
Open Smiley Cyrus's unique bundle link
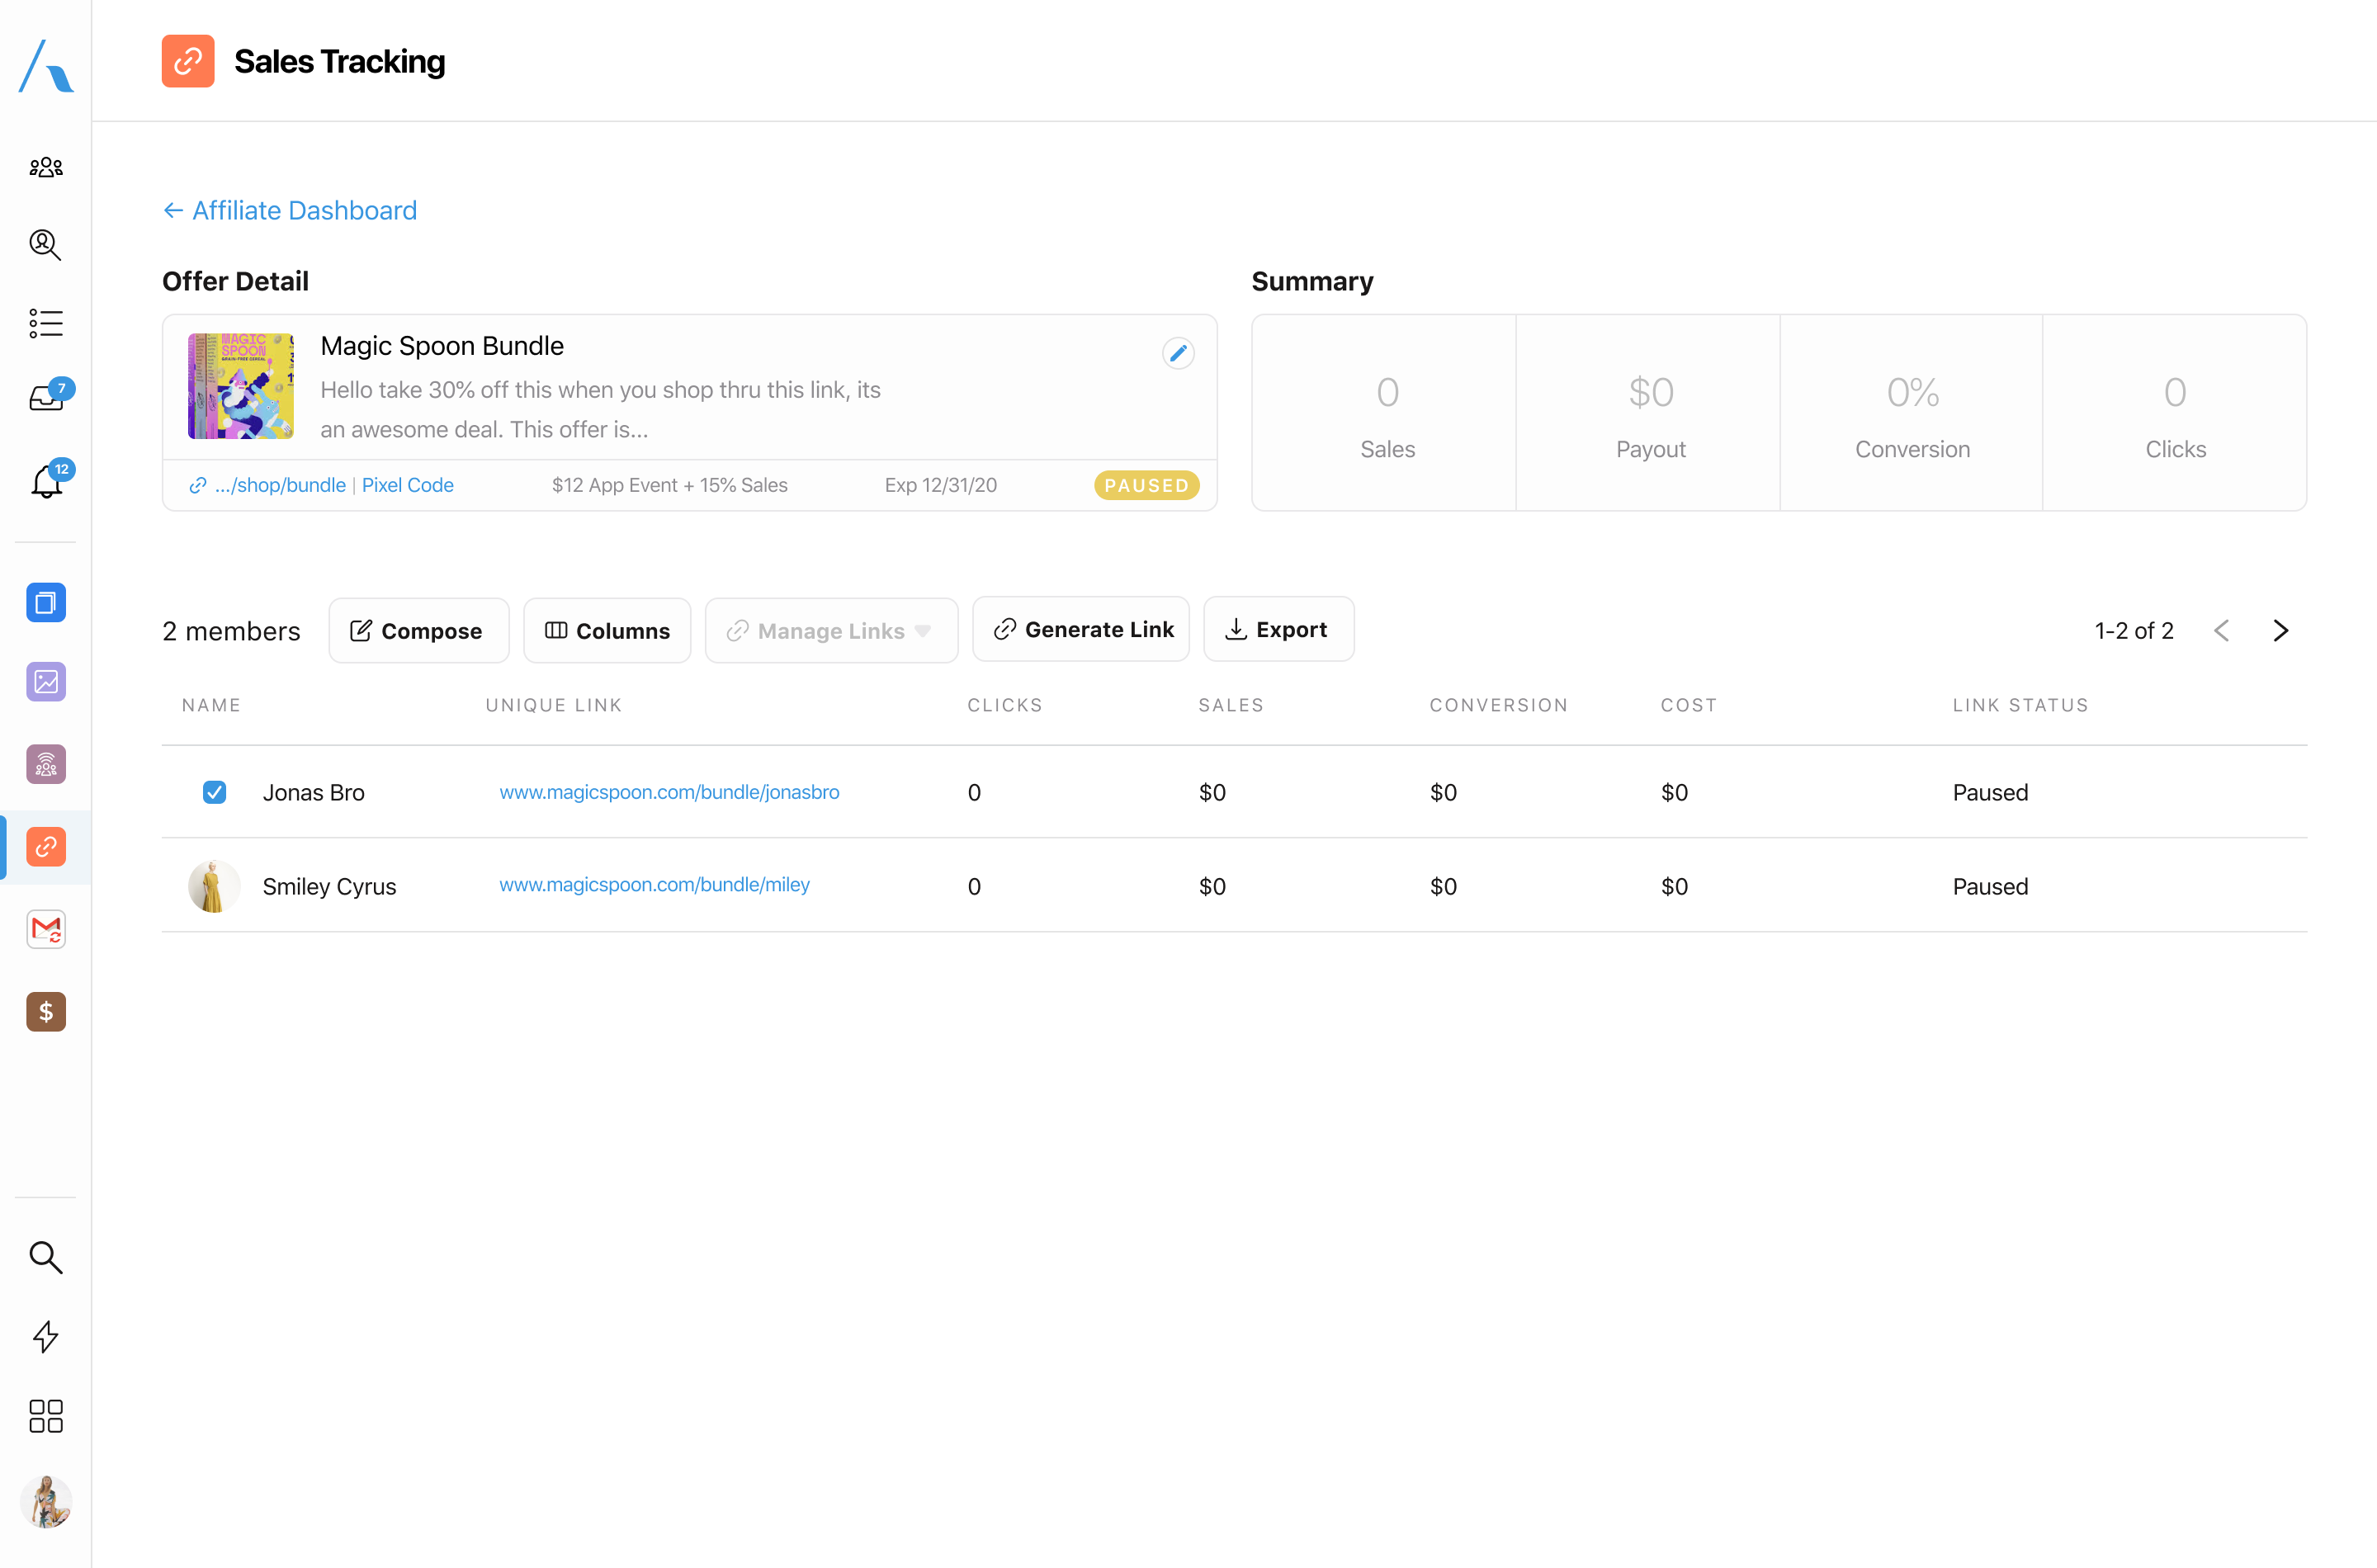pos(654,885)
